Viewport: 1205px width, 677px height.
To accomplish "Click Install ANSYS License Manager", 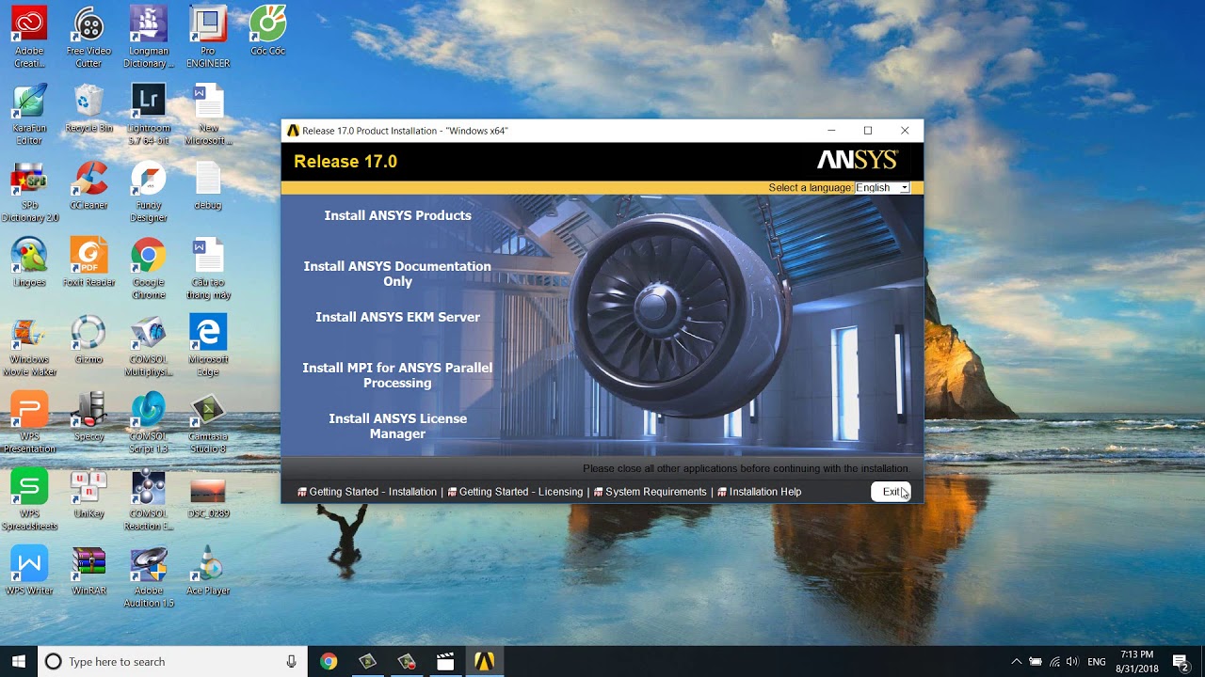I will (397, 426).
